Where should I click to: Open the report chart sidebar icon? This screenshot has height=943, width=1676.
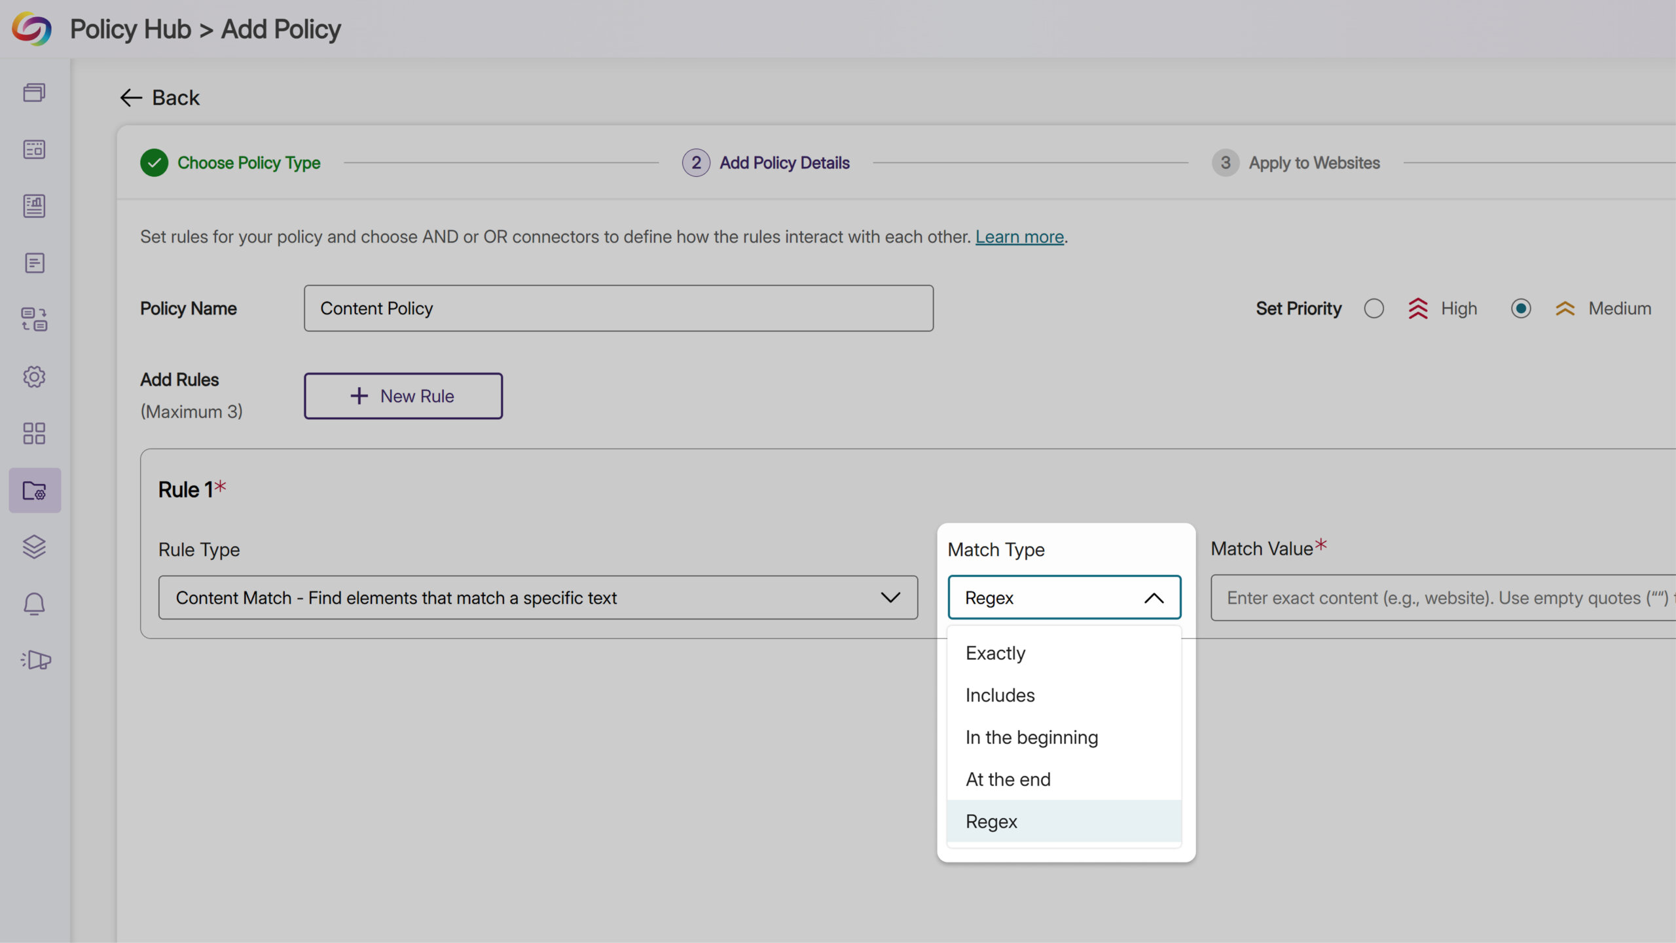point(34,206)
